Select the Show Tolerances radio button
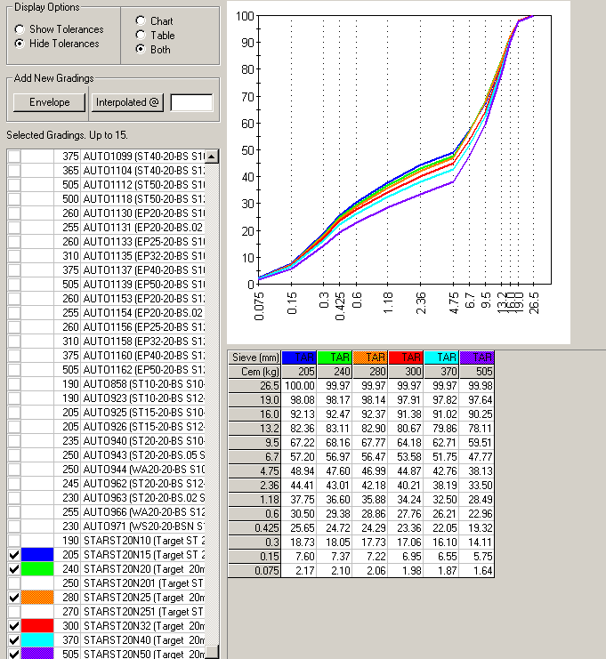606x659 pixels. coord(20,29)
